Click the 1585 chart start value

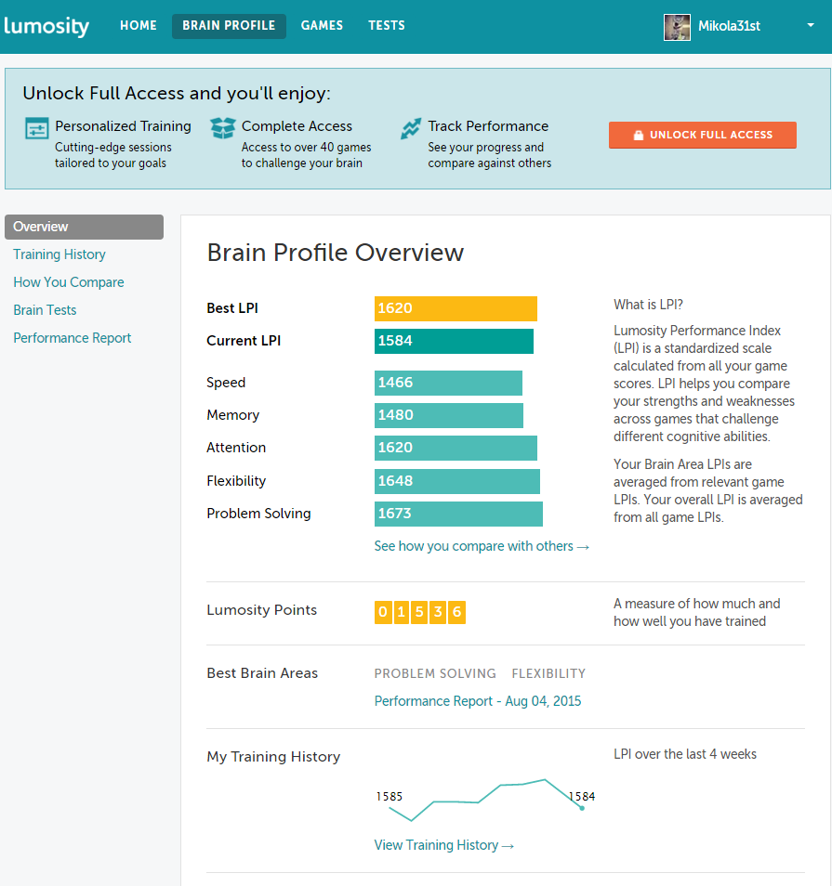point(390,797)
